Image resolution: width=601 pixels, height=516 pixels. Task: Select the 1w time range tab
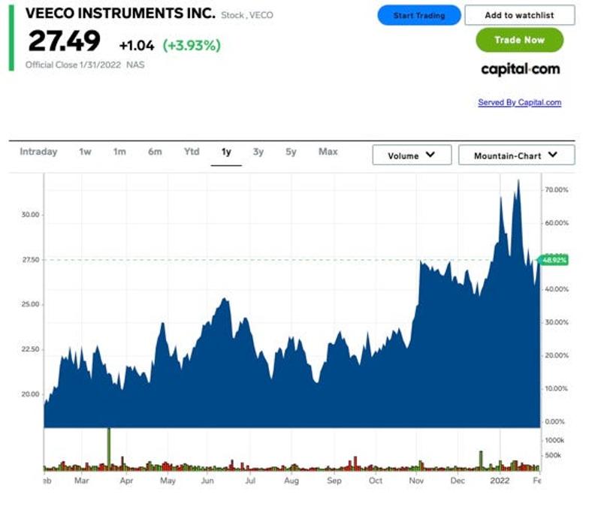[85, 152]
